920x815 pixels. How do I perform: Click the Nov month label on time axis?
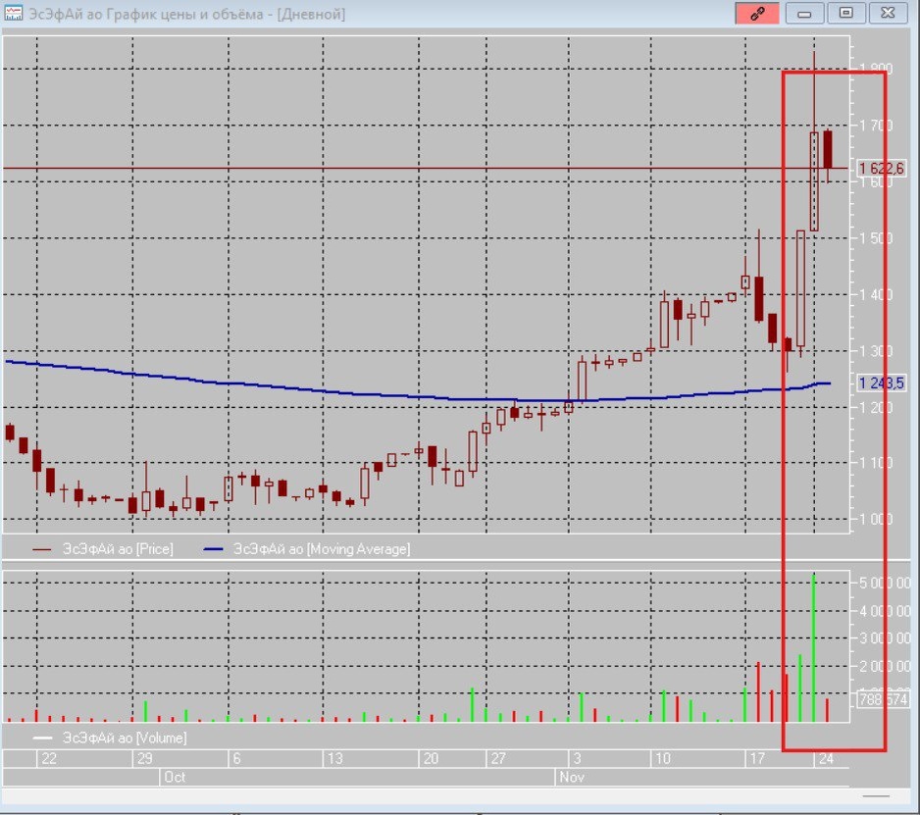(571, 777)
